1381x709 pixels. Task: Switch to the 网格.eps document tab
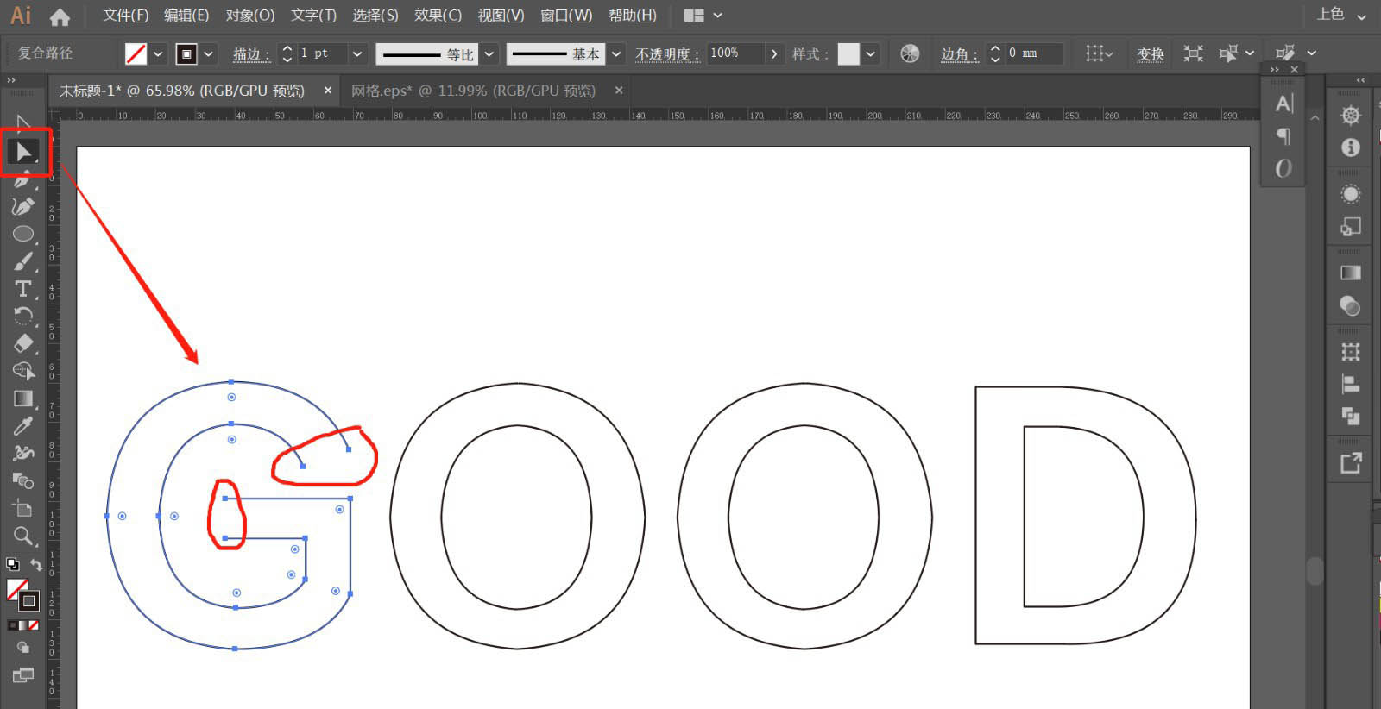coord(473,91)
